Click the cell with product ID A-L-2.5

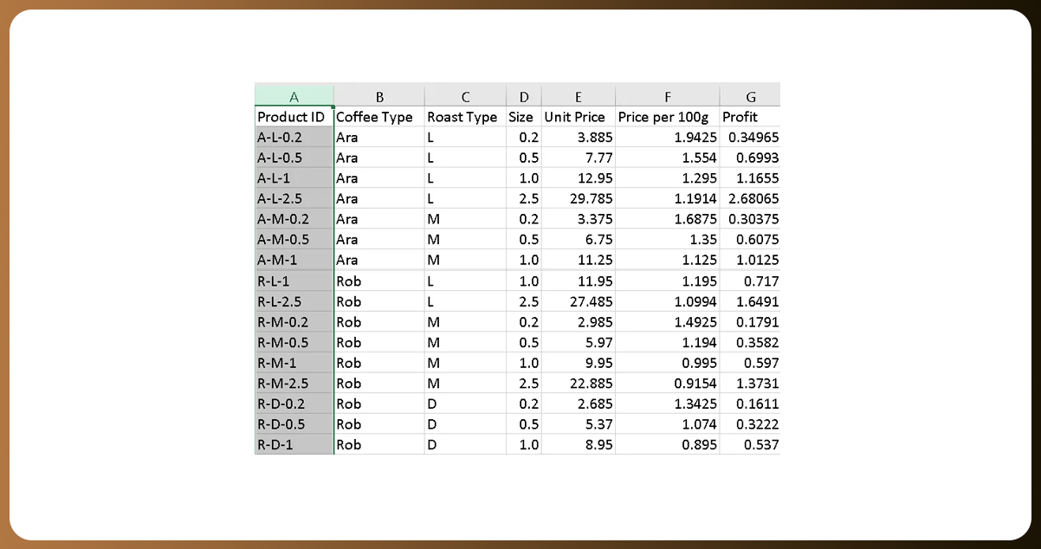click(x=294, y=199)
